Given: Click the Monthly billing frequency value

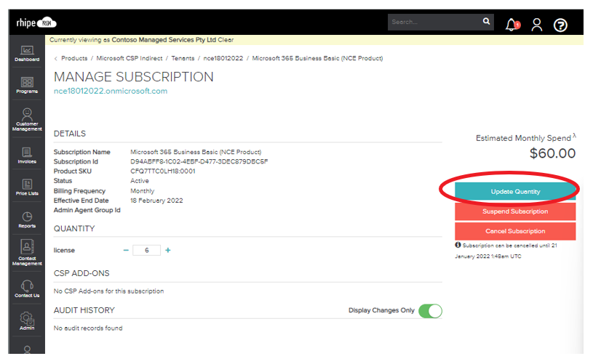Looking at the screenshot, I should pyautogui.click(x=142, y=191).
